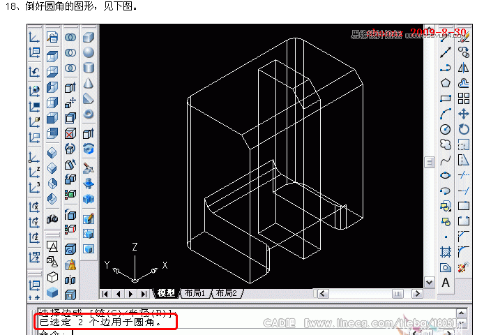Select the Rectangle draw tool
This screenshot has height=335, width=477.
pos(446,98)
